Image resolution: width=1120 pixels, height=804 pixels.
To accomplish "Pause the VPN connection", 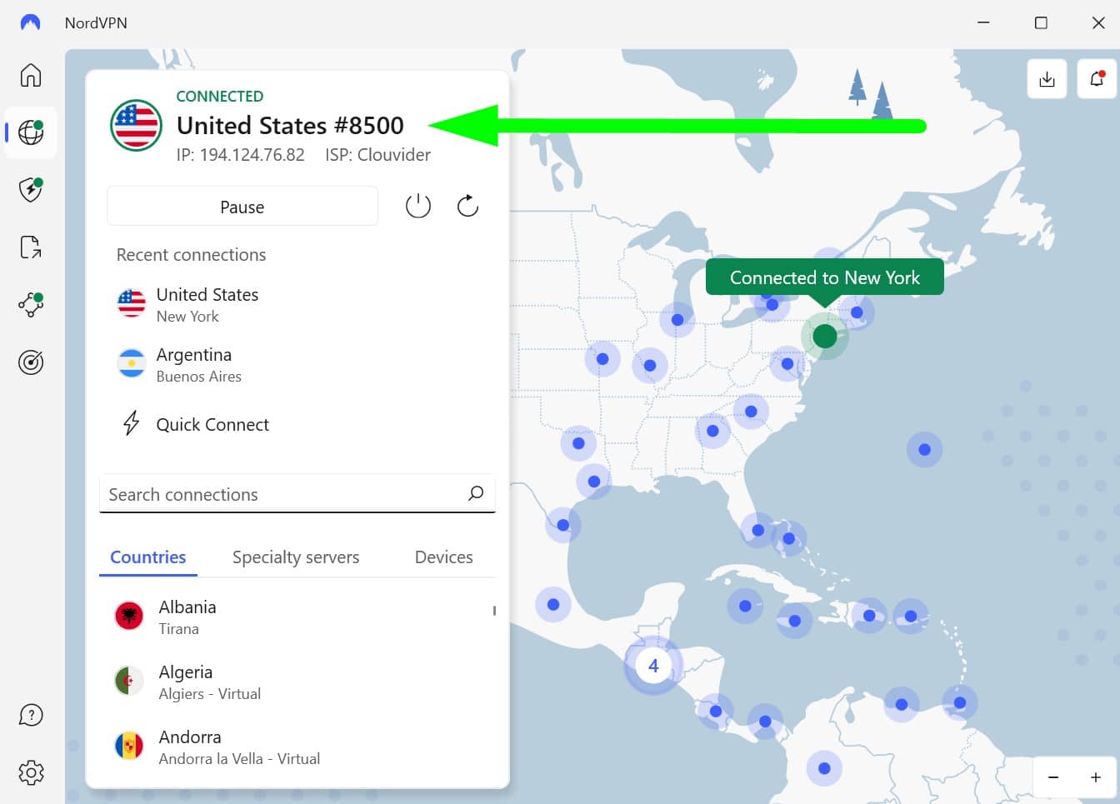I will click(242, 207).
